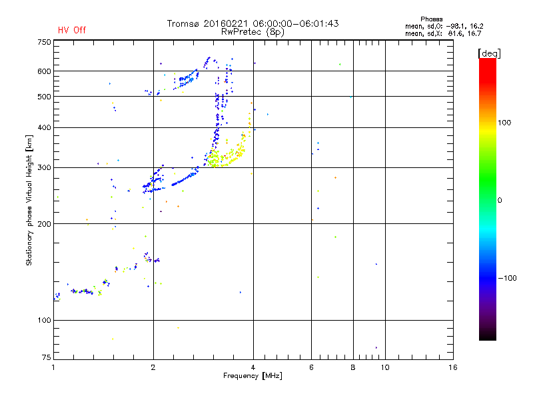The height and width of the screenshot is (400, 533).
Task: Click the y-axis tick label '100'
Action: pyautogui.click(x=44, y=321)
